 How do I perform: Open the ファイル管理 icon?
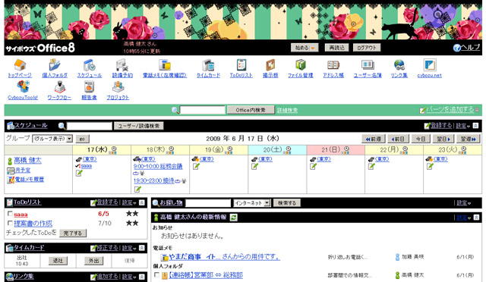[301, 64]
